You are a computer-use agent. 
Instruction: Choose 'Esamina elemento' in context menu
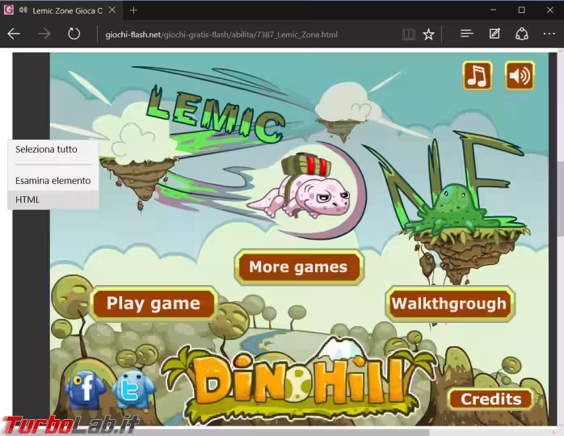[53, 180]
